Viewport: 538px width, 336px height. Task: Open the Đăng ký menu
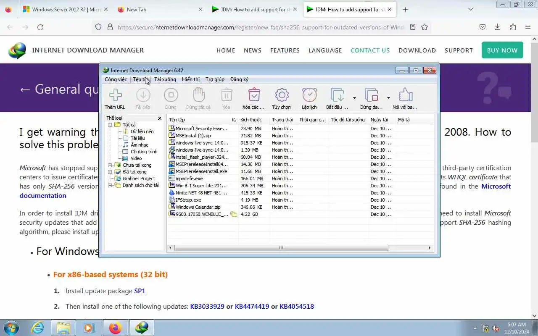(x=239, y=79)
